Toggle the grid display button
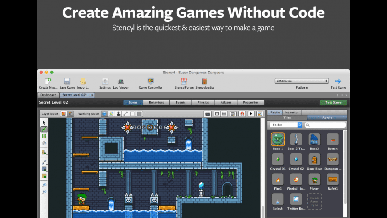The height and width of the screenshot is (218, 387). (x=225, y=114)
